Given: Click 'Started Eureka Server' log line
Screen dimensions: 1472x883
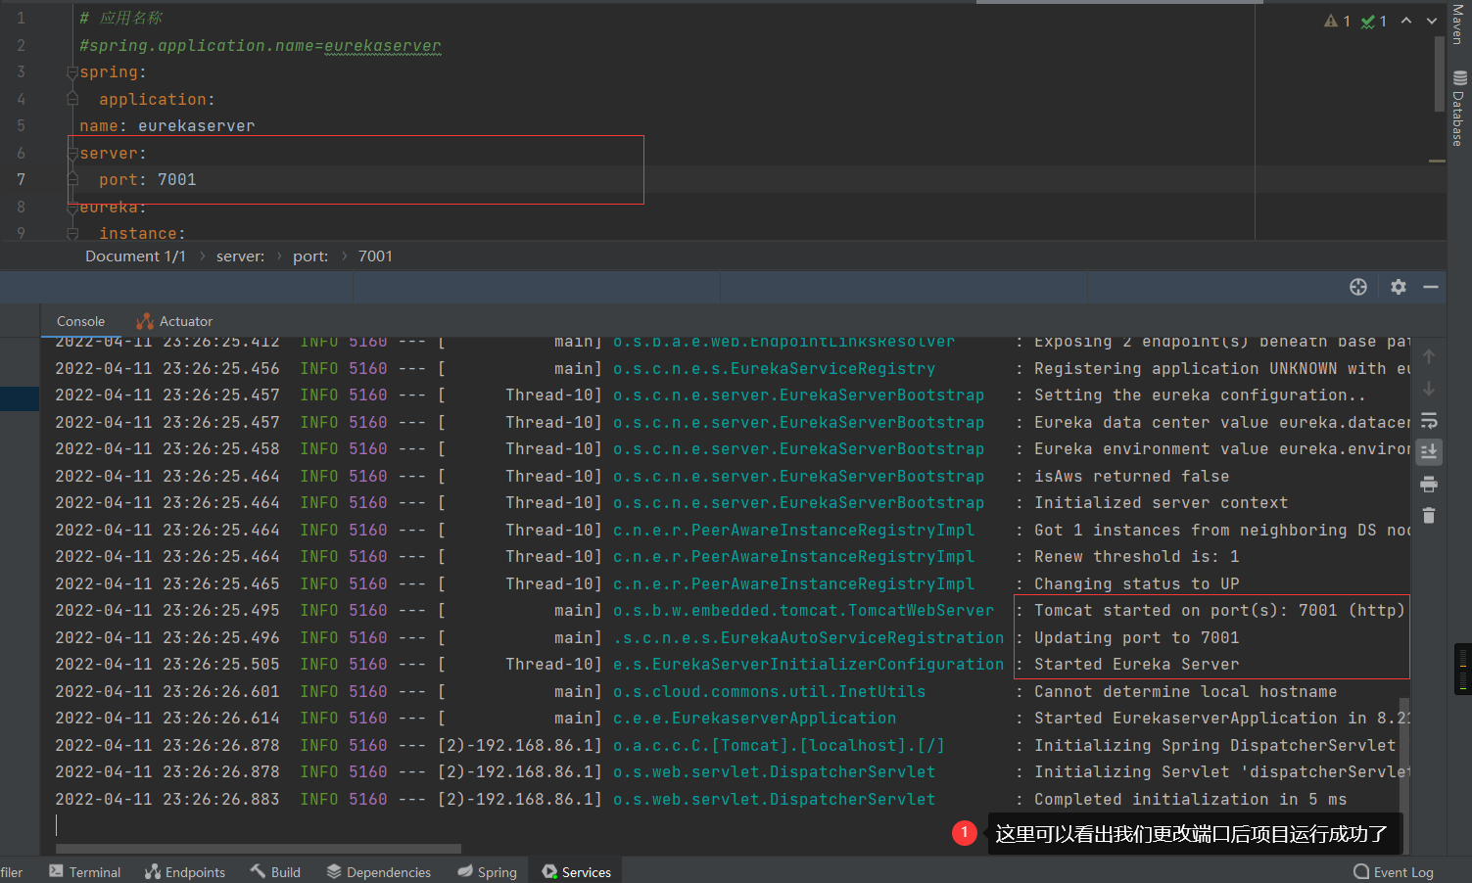Looking at the screenshot, I should point(1136,664).
